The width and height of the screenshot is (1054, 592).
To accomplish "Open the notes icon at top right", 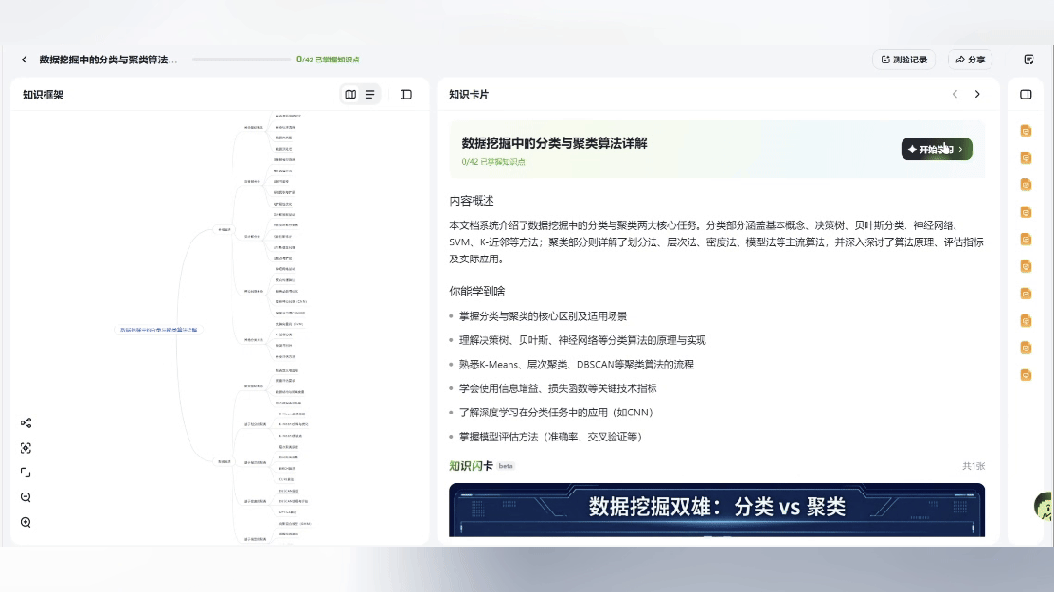I will (x=1031, y=59).
